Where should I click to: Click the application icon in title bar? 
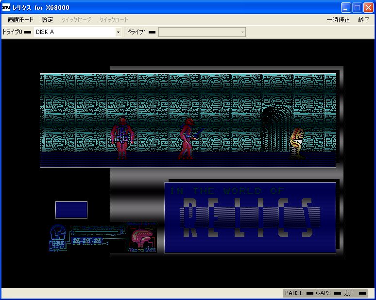6,7
